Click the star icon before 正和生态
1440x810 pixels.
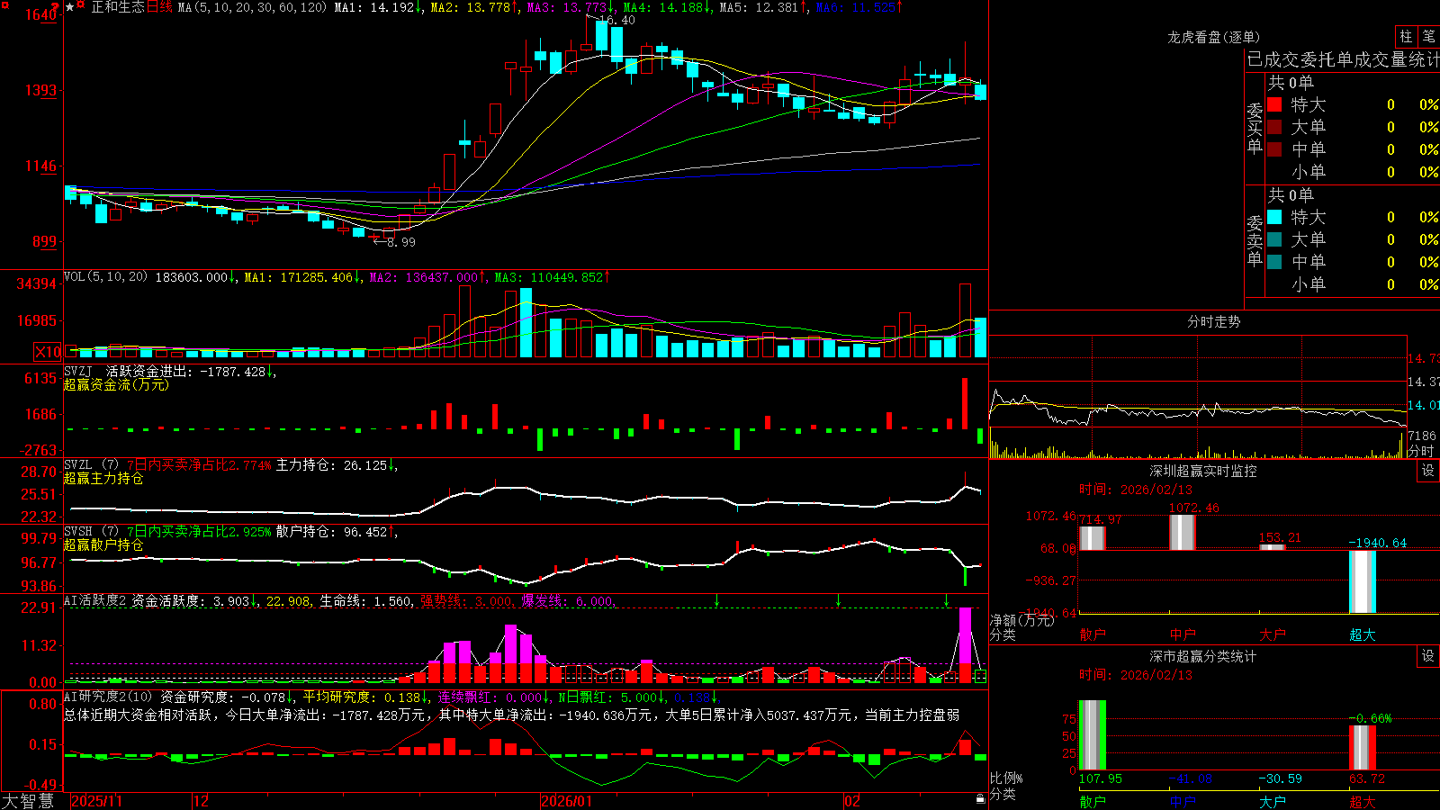70,7
